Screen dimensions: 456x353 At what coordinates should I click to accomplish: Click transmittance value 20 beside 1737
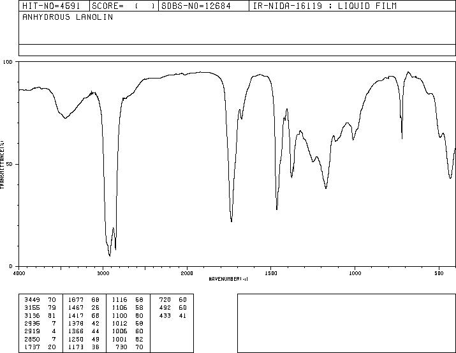click(52, 347)
